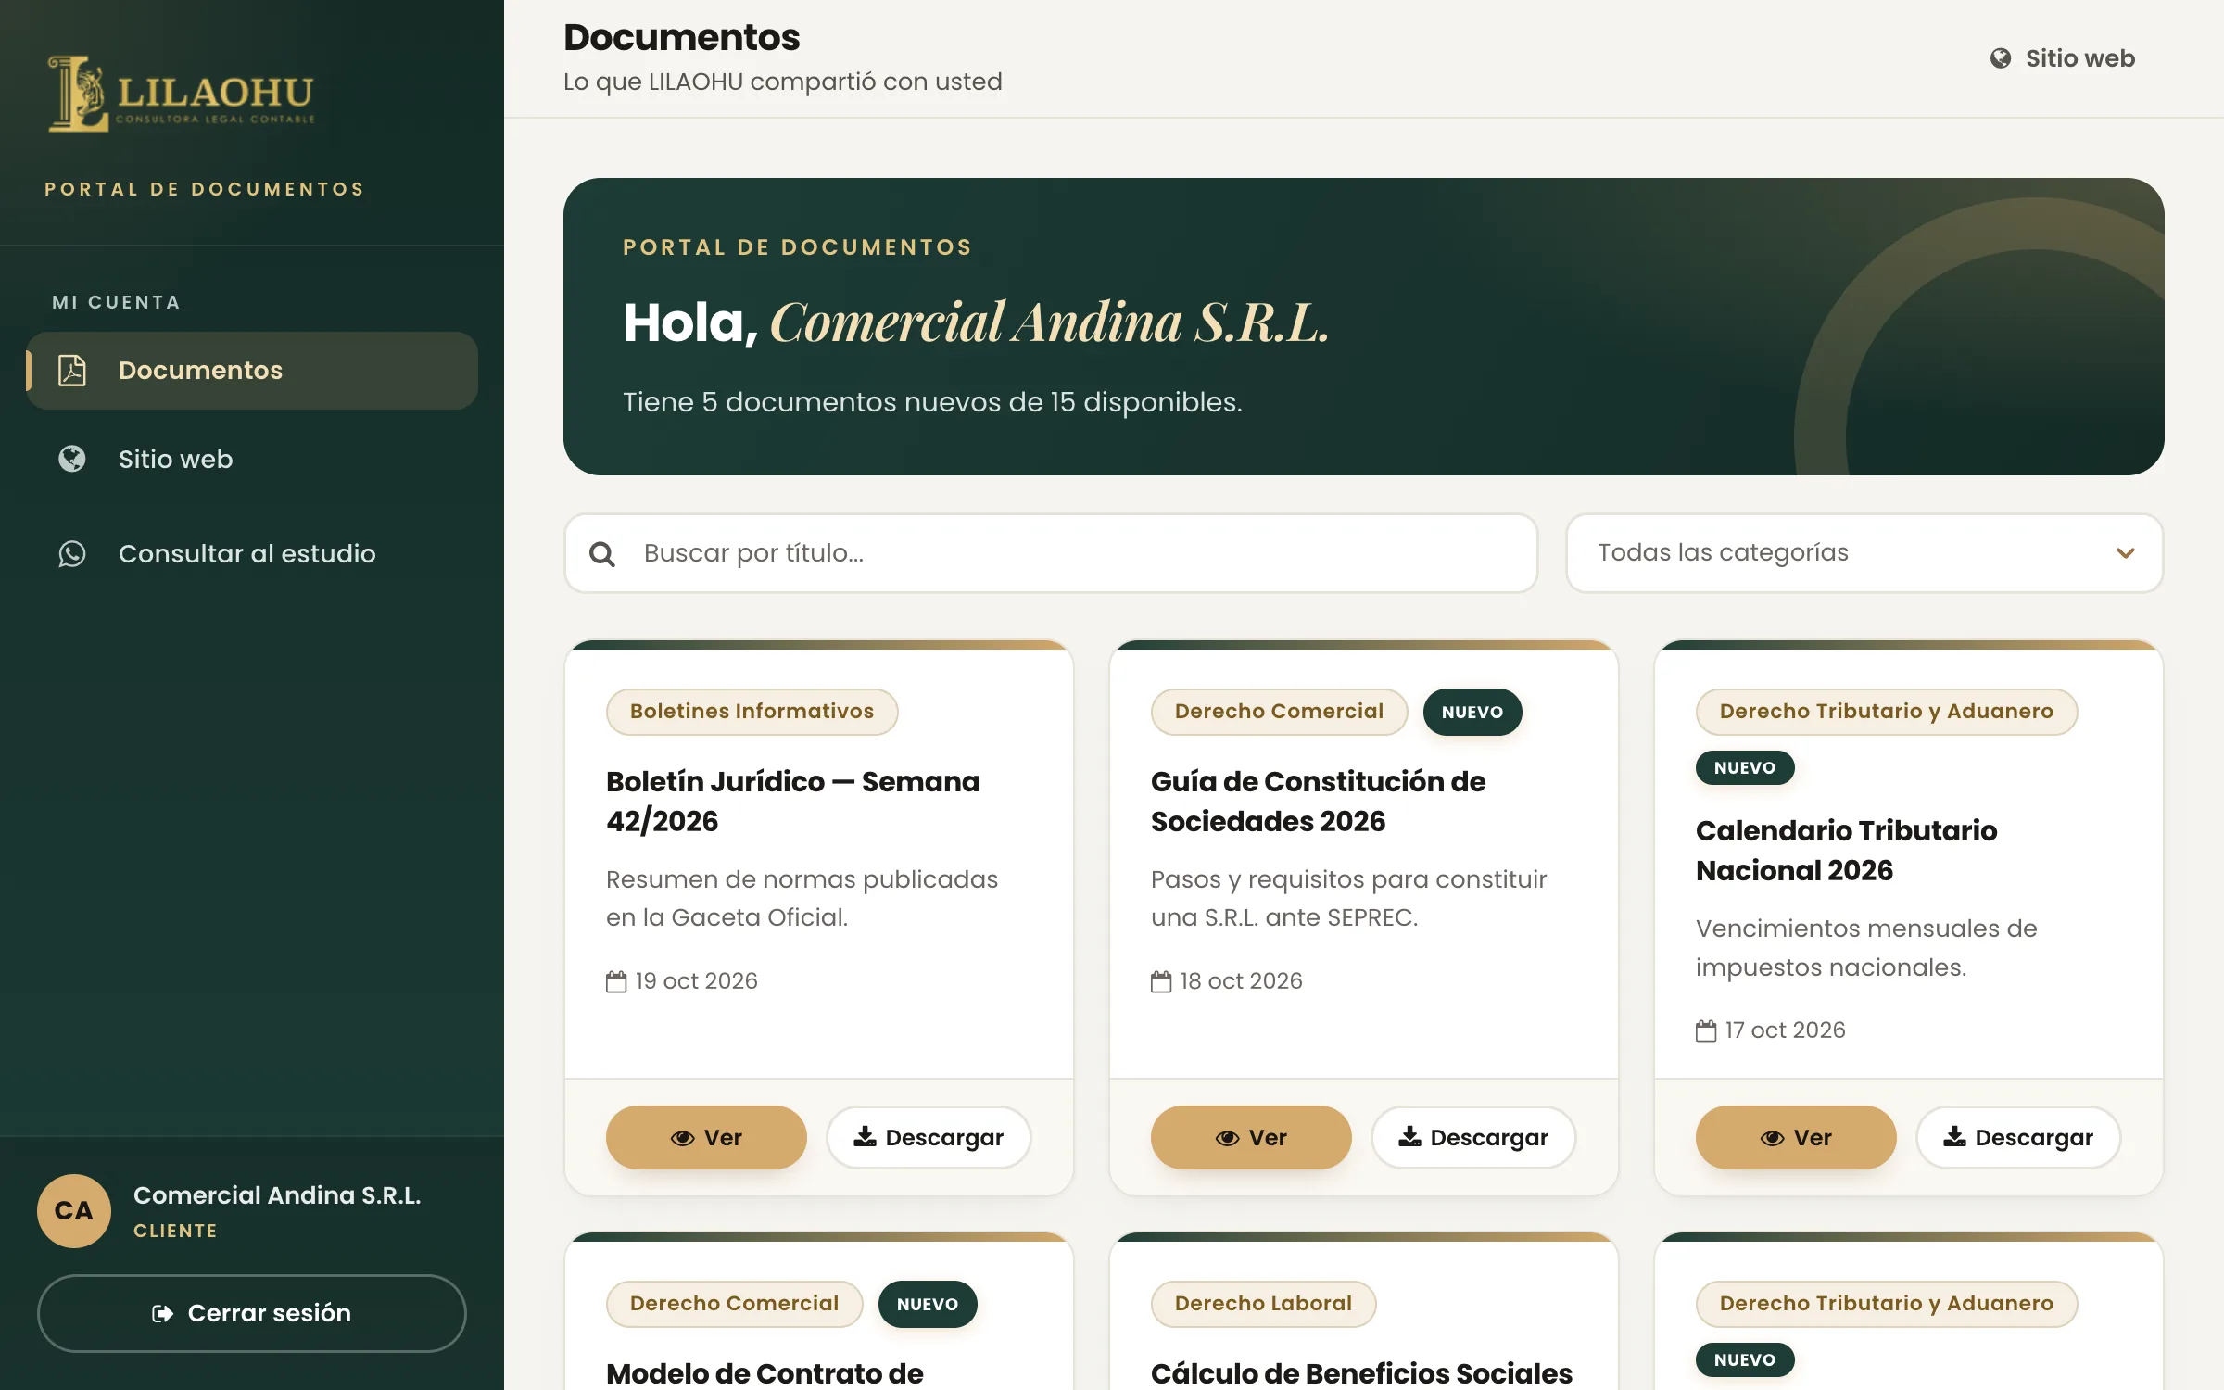Click NUEVO badge on Calendario Tributario card
The height and width of the screenshot is (1390, 2224).
point(1745,768)
